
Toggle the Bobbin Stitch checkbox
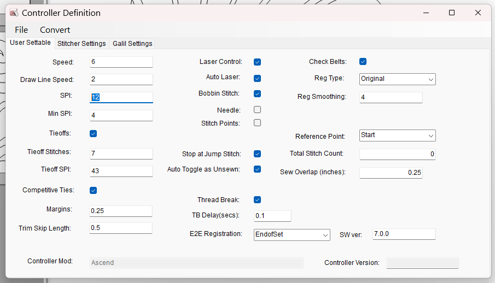click(x=257, y=94)
